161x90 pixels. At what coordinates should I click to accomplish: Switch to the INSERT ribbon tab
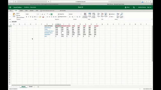21,11
